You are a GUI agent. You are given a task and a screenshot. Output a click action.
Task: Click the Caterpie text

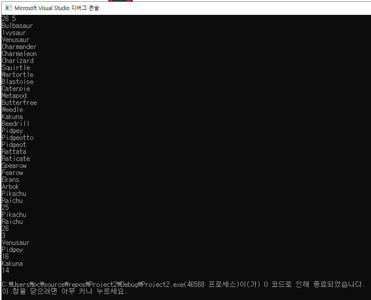16,88
